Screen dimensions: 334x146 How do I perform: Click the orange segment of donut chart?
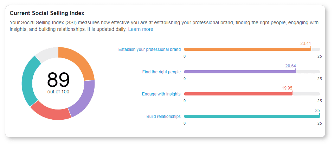[x=83, y=62]
